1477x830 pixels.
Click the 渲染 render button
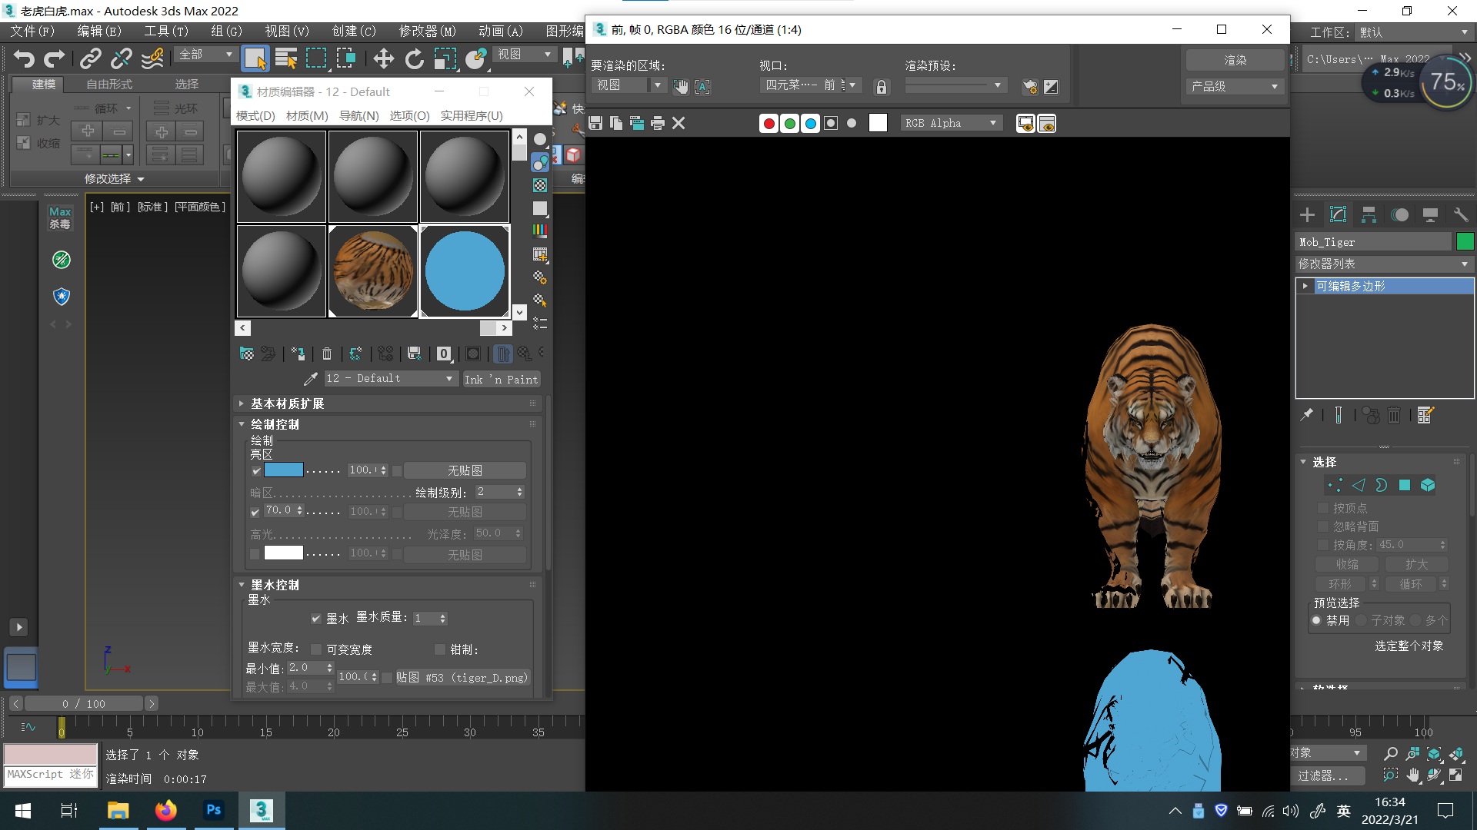(1235, 60)
